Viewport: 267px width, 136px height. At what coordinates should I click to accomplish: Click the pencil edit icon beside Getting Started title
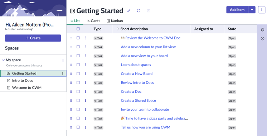[129, 11]
